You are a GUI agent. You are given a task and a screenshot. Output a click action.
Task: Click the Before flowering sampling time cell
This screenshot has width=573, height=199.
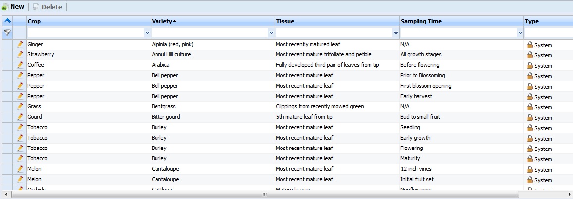(x=461, y=65)
